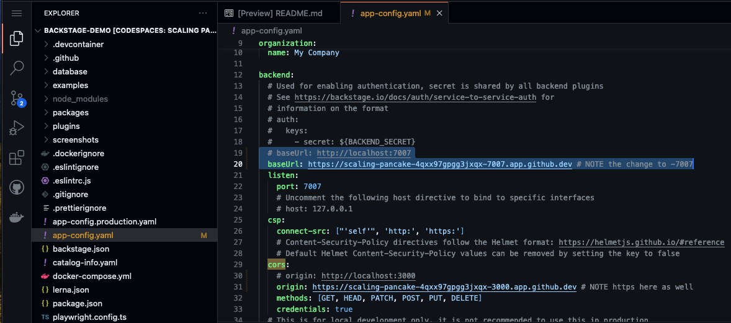
Task: Expand the node_modules folder
Action: click(125, 99)
